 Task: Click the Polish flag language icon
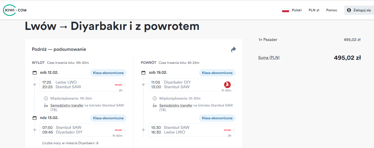pos(285,10)
